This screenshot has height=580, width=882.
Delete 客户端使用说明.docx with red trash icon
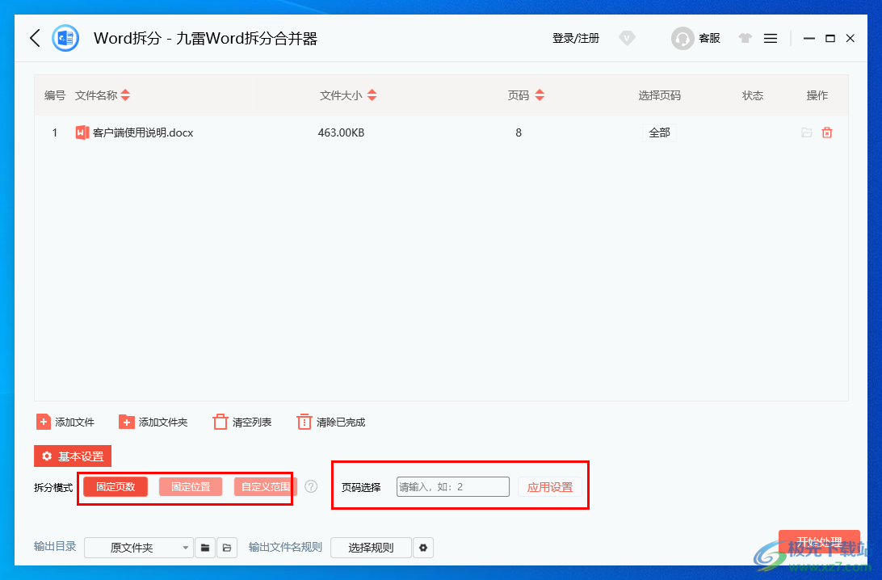(x=827, y=132)
